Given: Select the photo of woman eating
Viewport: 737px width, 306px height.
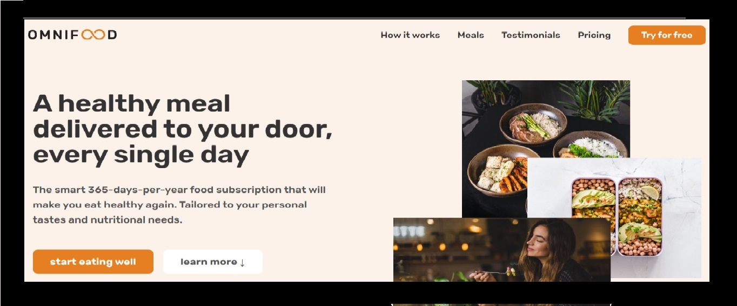Looking at the screenshot, I should (502, 250).
